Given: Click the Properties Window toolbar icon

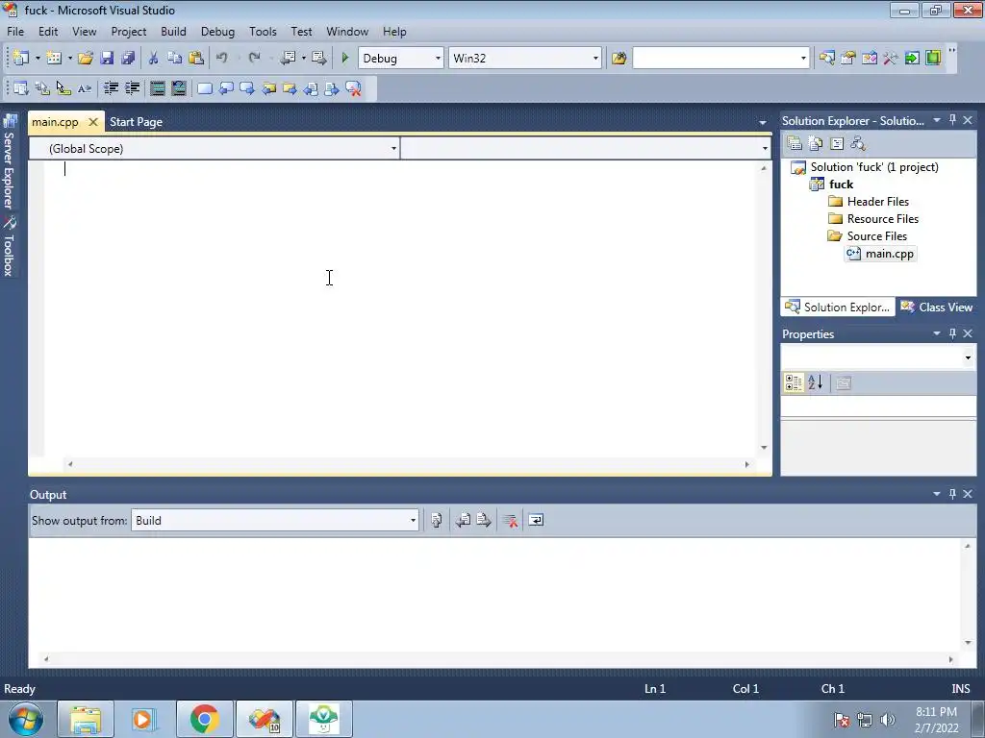Looking at the screenshot, I should pos(848,59).
